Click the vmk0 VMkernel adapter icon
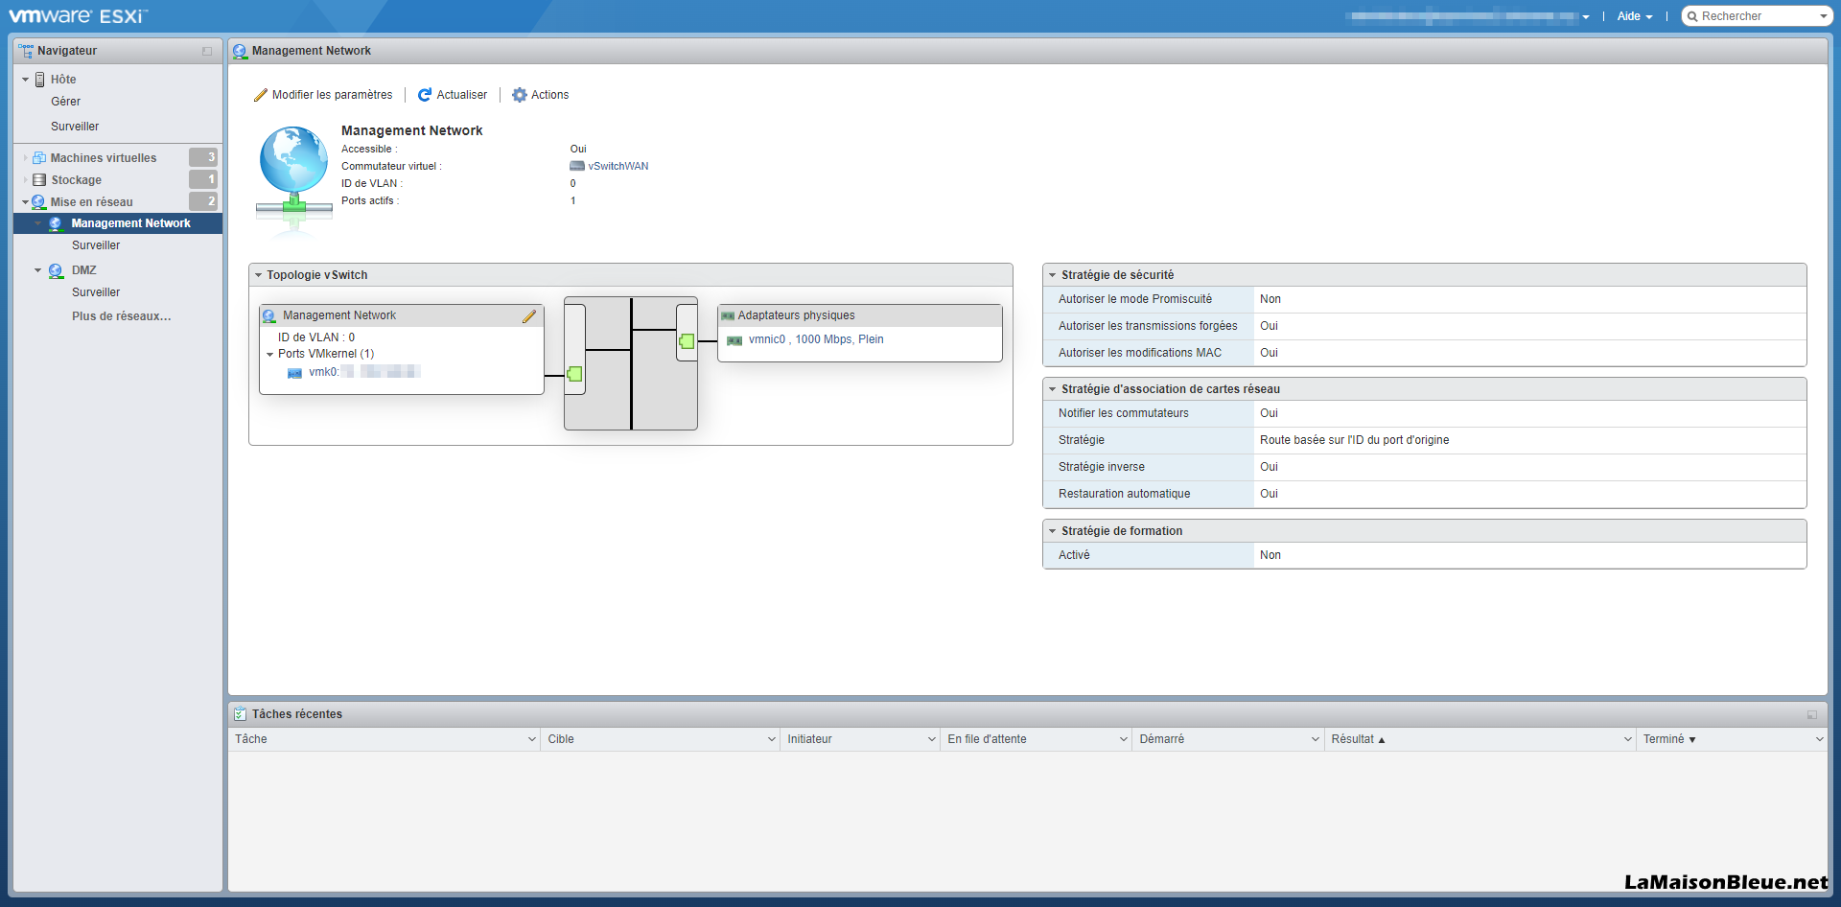This screenshot has height=907, width=1841. pyautogui.click(x=294, y=373)
